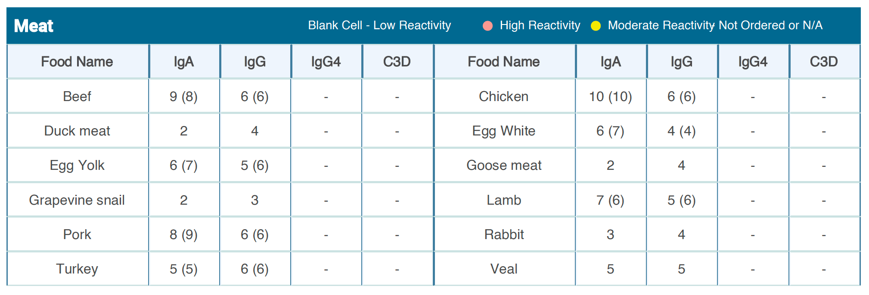Select Chicken's IgA value 10 (10)
Screen dimensions: 869x295
(x=610, y=96)
